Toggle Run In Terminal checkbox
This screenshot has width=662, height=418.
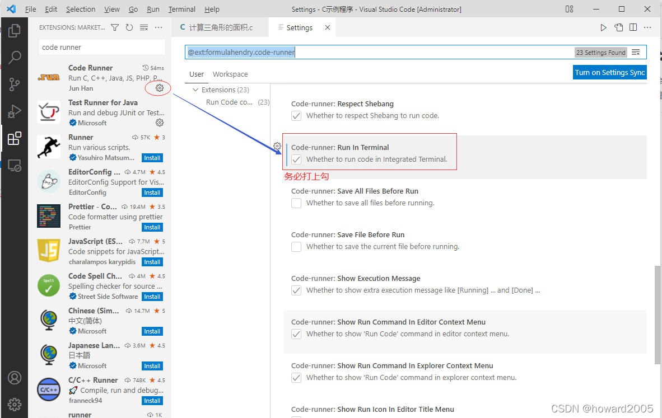tap(296, 159)
